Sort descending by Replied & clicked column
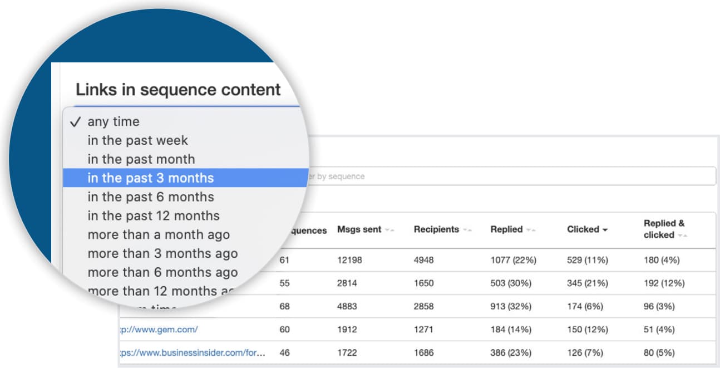720x368 pixels. point(679,236)
